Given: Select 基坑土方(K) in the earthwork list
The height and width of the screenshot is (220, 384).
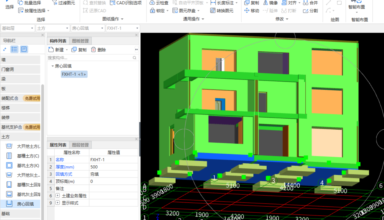Looking at the screenshot, I should click(23, 166).
